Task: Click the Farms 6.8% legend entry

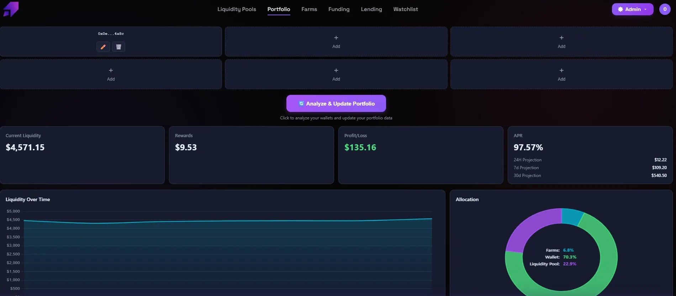Action: coord(560,250)
